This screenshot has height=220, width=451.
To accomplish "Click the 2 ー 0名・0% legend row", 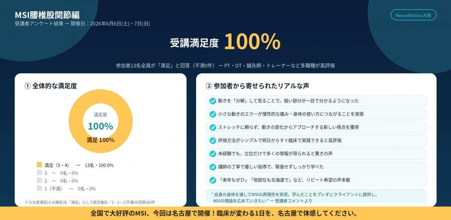I will coord(61,181).
